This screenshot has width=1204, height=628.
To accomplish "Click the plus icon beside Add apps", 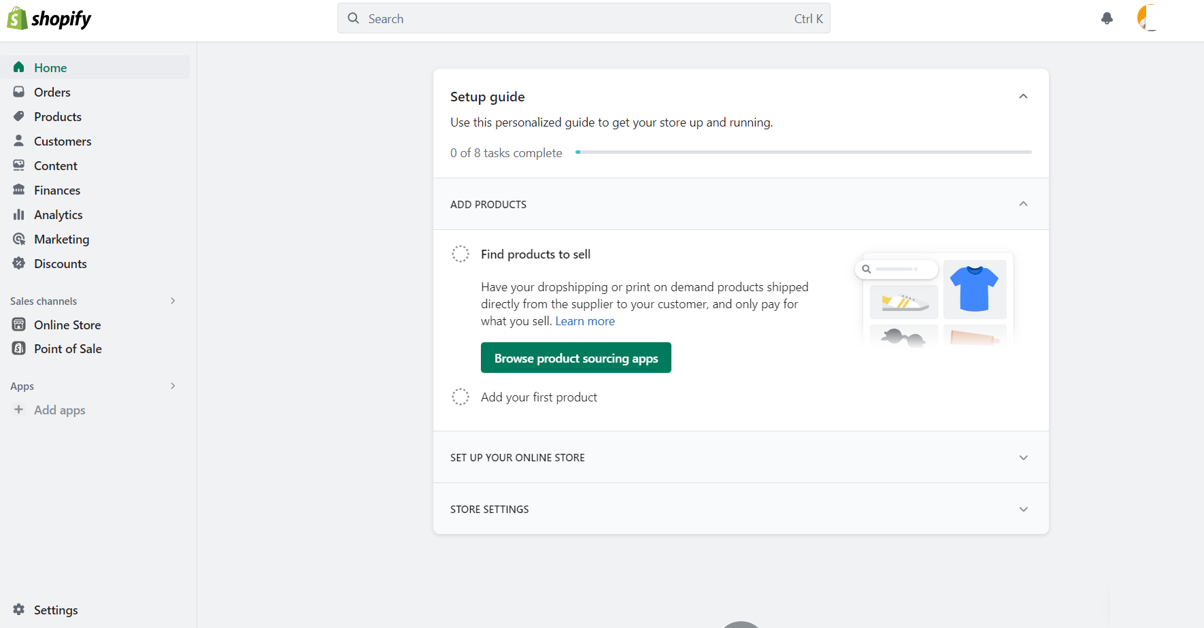I will click(19, 410).
